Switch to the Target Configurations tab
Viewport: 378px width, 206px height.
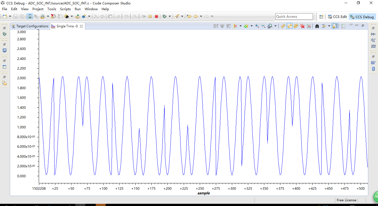(x=30, y=26)
